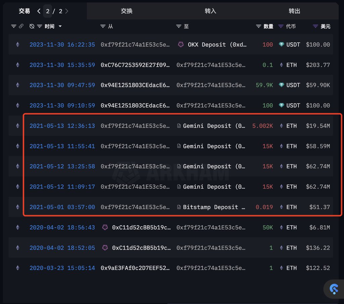This screenshot has width=344, height=304.
Task: Click the ETH token in the 0.1 row
Action: click(x=288, y=65)
